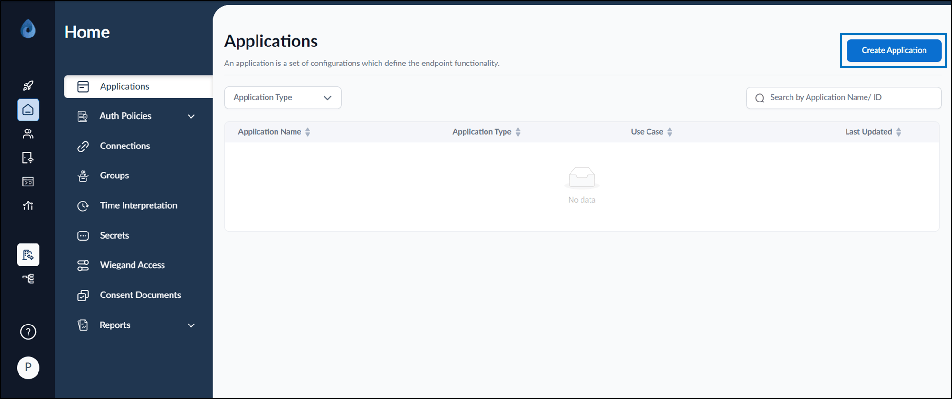952x399 pixels.
Task: Click the Secrets icon
Action: click(83, 236)
